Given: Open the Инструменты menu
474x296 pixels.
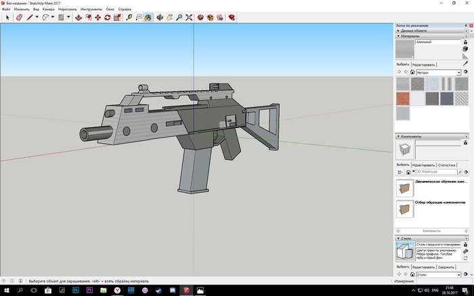Looking at the screenshot, I should point(91,9).
